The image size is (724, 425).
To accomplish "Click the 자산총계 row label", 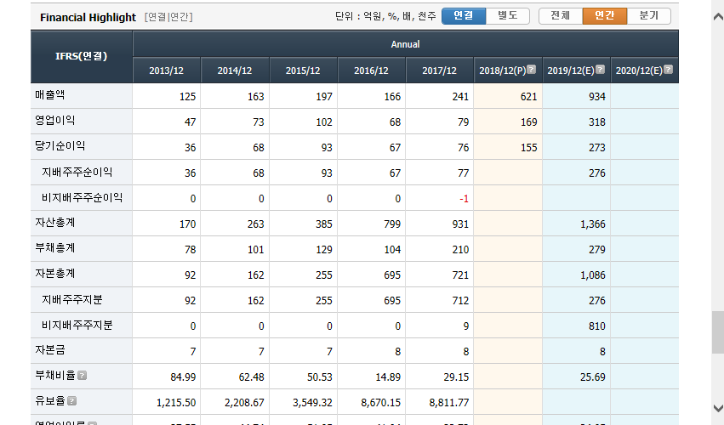I will point(55,223).
